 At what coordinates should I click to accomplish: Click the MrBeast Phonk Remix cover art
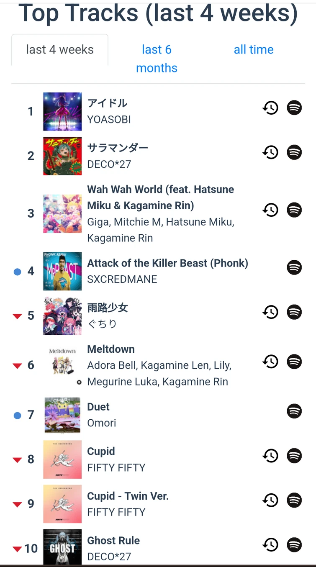(x=62, y=271)
